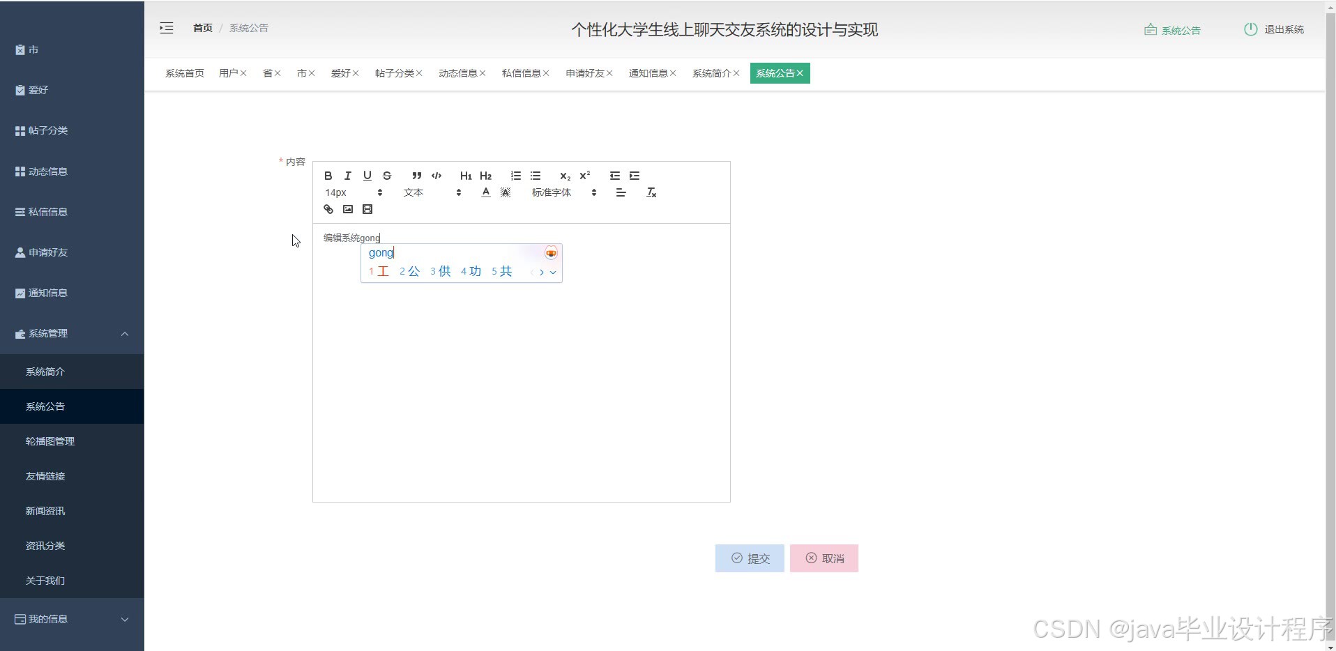Open 申请好友 in the sidebar
Viewport: 1336px width, 651px height.
[x=72, y=252]
